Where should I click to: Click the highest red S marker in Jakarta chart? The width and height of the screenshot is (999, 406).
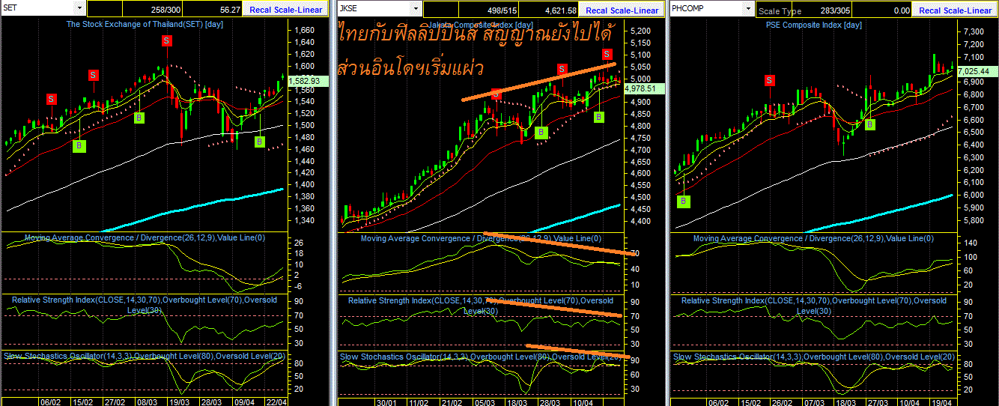[607, 54]
